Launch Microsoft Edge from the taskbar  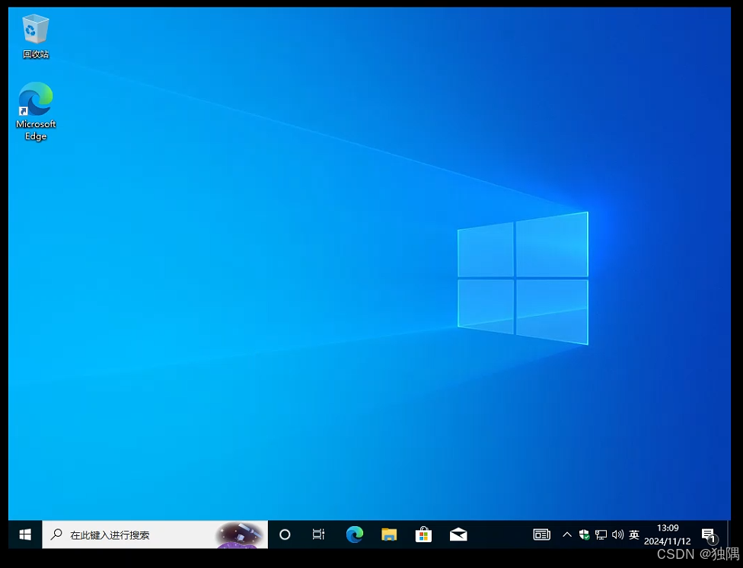pyautogui.click(x=355, y=534)
